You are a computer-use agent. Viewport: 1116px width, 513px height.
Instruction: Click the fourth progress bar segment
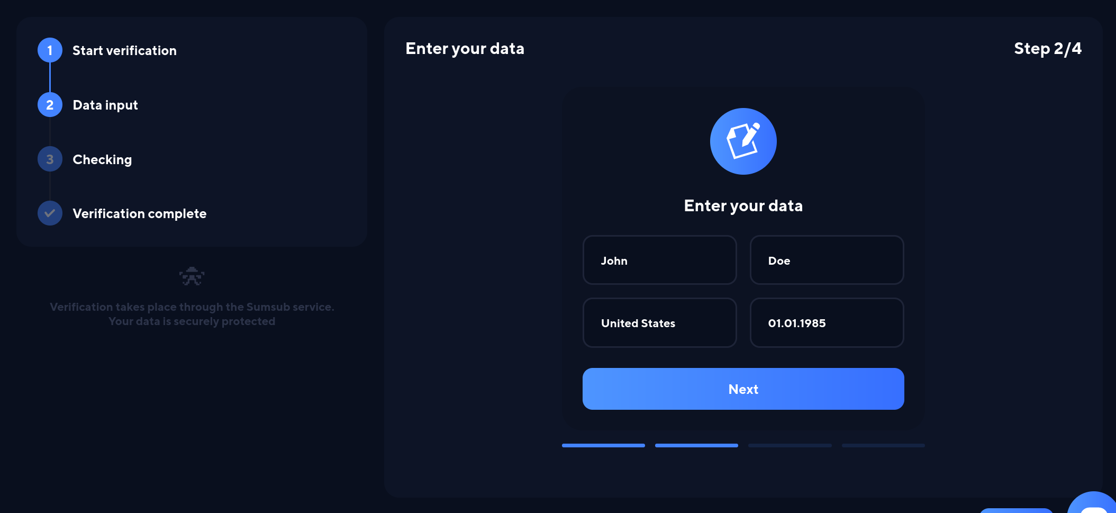point(883,446)
